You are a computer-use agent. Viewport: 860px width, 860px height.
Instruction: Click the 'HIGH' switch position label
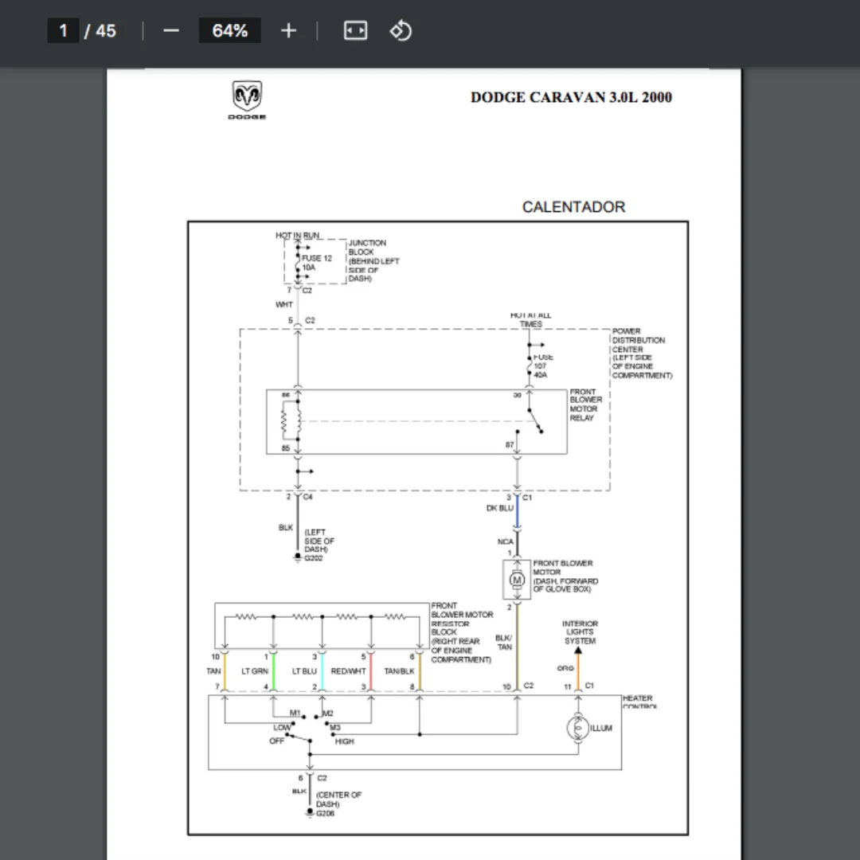coord(345,741)
